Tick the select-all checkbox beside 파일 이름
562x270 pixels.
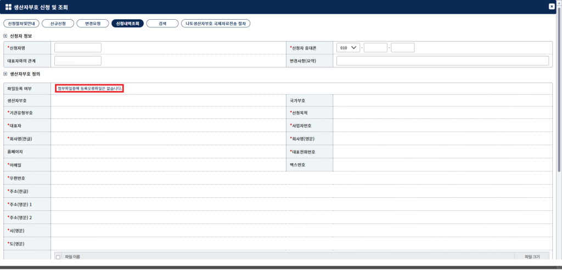click(58, 257)
